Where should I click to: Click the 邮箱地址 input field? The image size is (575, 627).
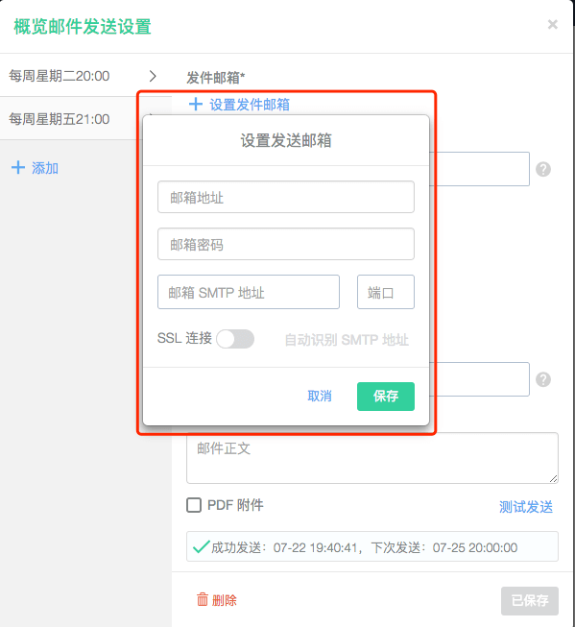(x=286, y=197)
